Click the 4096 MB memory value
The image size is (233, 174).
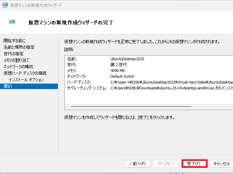tap(118, 71)
